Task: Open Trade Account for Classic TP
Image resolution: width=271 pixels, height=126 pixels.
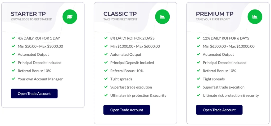Action: (x=127, y=110)
